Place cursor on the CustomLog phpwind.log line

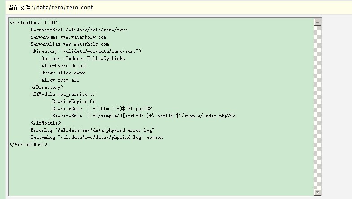pyautogui.click(x=96, y=137)
